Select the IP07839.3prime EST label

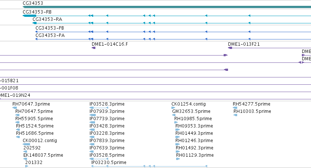pos(107,141)
